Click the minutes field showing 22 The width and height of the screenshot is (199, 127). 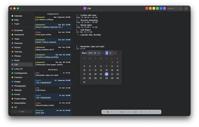click(110, 53)
